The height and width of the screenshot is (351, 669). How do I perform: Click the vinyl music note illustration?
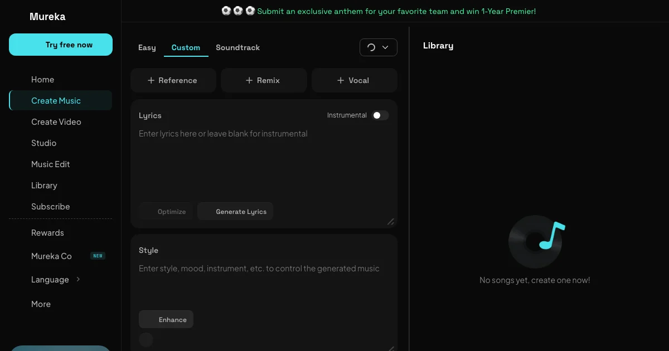pyautogui.click(x=536, y=242)
